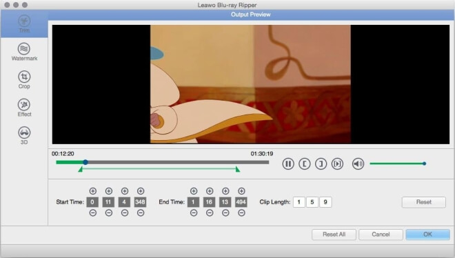Decrease End Time milliseconds value 494
The height and width of the screenshot is (258, 455).
241,213
